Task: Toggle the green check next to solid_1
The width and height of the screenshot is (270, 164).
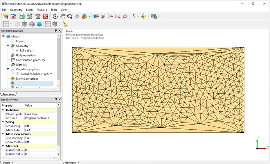Action: (17, 50)
